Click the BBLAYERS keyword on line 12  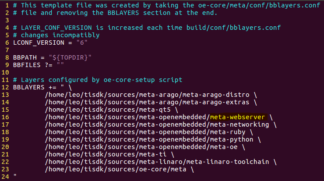[29, 87]
